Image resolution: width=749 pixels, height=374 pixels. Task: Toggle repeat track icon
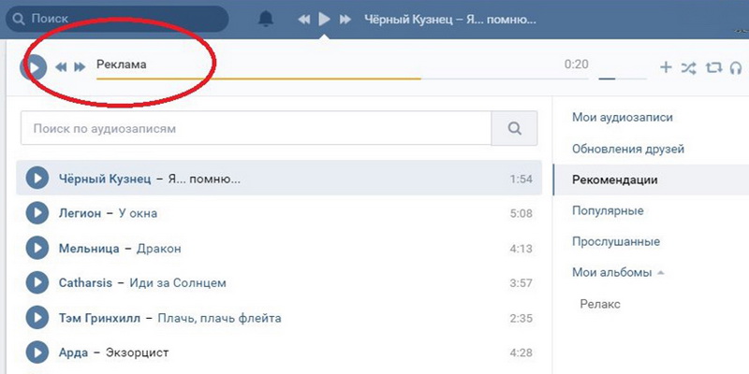[x=713, y=67]
